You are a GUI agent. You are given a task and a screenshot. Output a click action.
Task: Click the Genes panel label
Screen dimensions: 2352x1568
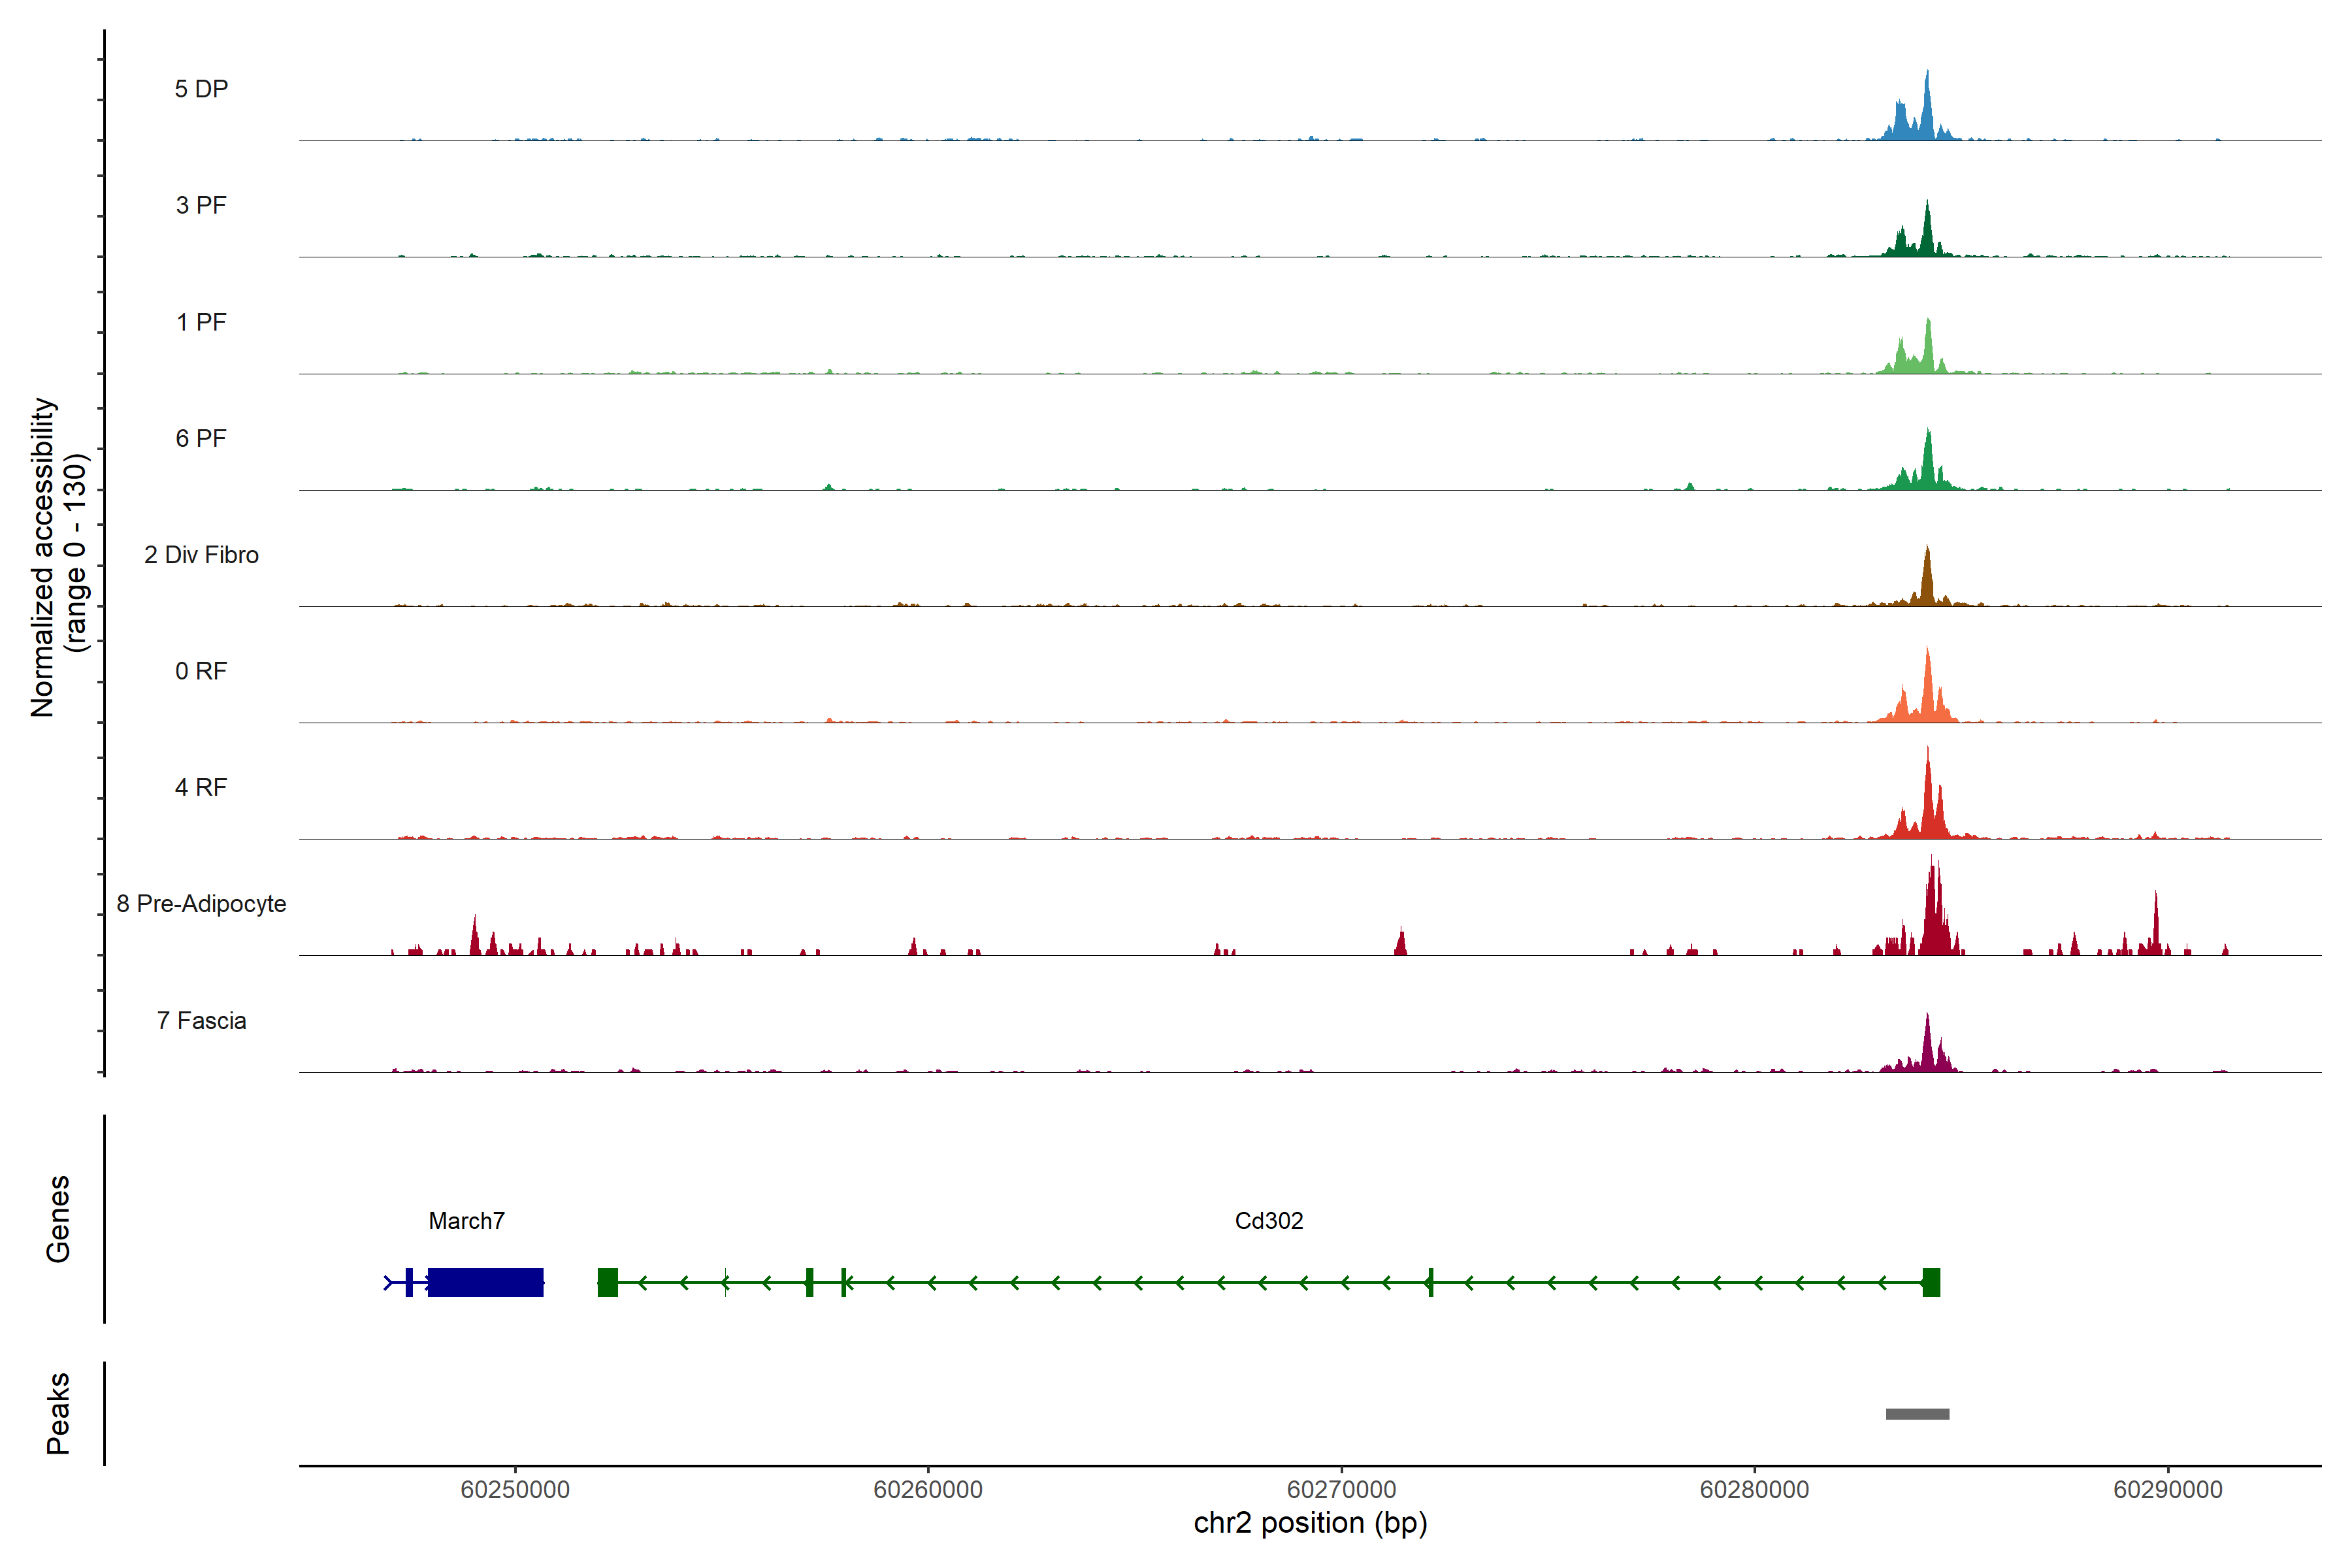point(58,1218)
